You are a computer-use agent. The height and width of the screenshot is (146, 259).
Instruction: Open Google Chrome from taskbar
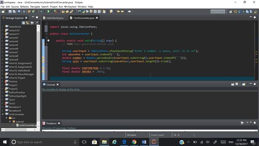[134, 142]
